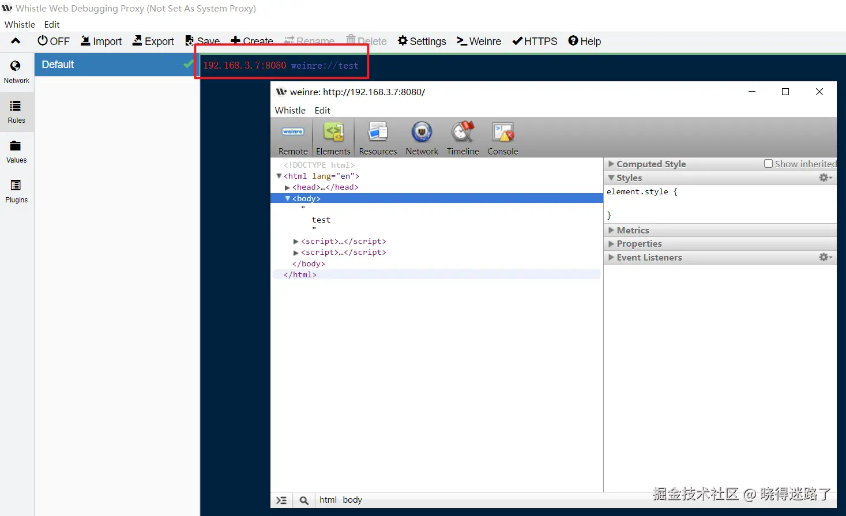Close the weinre window

click(x=819, y=92)
